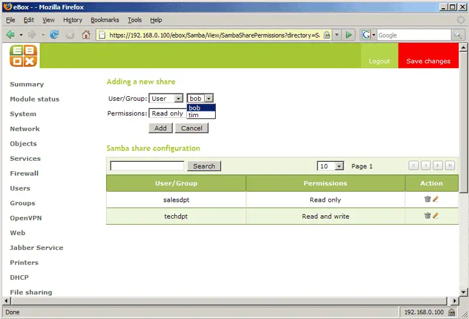This screenshot has width=469, height=319.
Task: Open the Summary sidebar link
Action: (27, 84)
